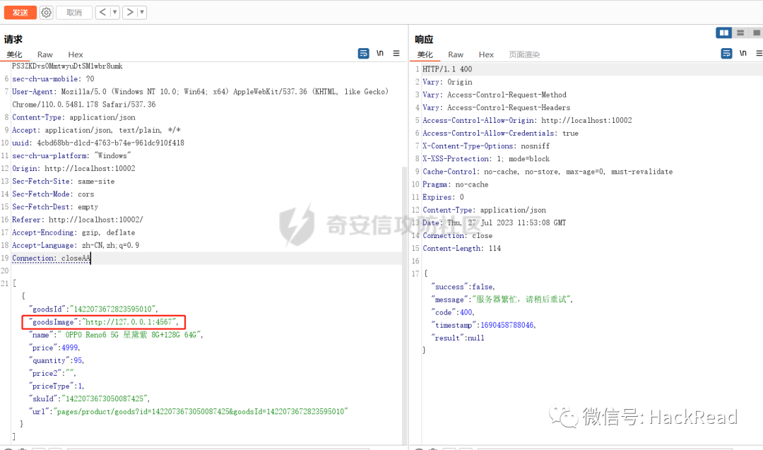Click the "price":4999 line
Screen dimensions: 763x450
coord(54,348)
